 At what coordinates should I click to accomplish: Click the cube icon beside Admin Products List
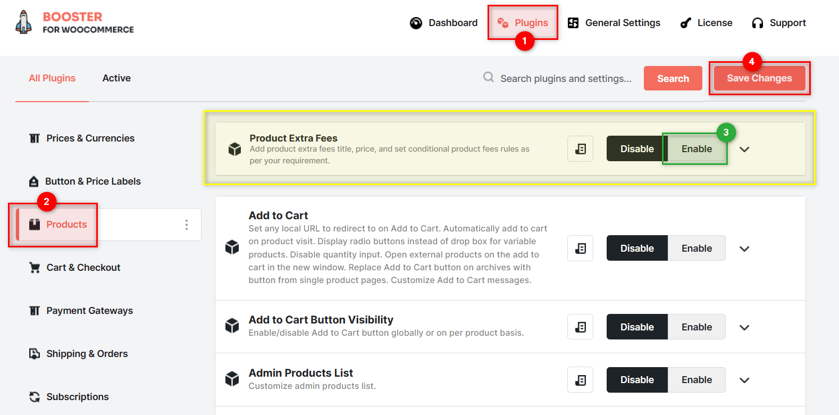232,379
